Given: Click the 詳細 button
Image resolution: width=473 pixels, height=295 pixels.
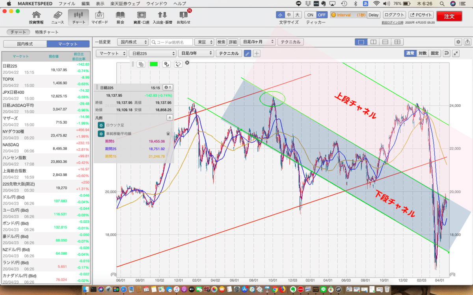Looking at the screenshot, I should [x=233, y=42].
